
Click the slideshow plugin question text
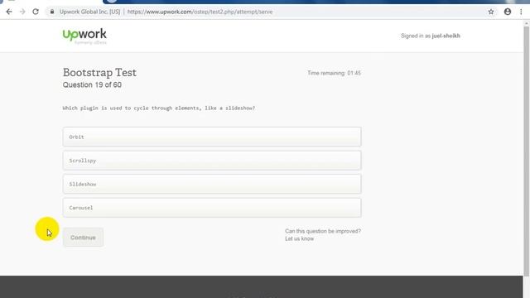159,108
